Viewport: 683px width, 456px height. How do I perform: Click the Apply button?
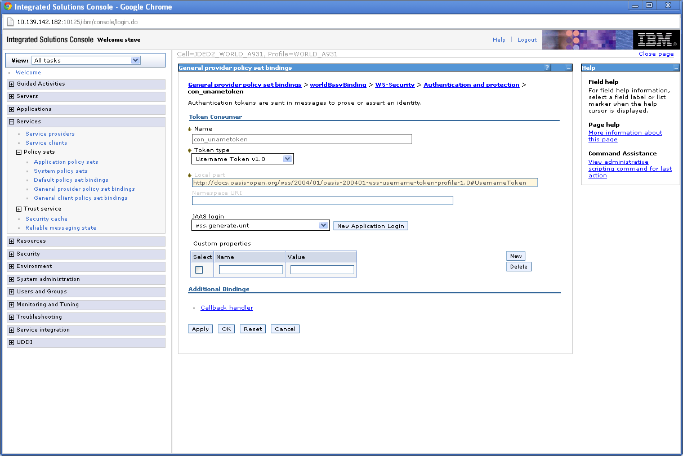click(x=200, y=329)
